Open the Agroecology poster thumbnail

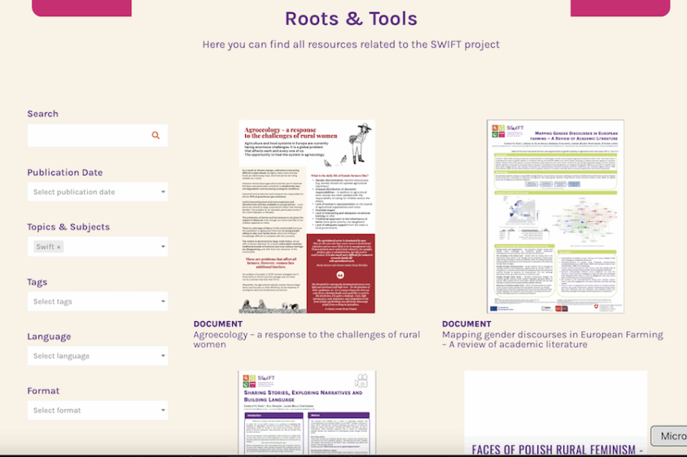(307, 217)
